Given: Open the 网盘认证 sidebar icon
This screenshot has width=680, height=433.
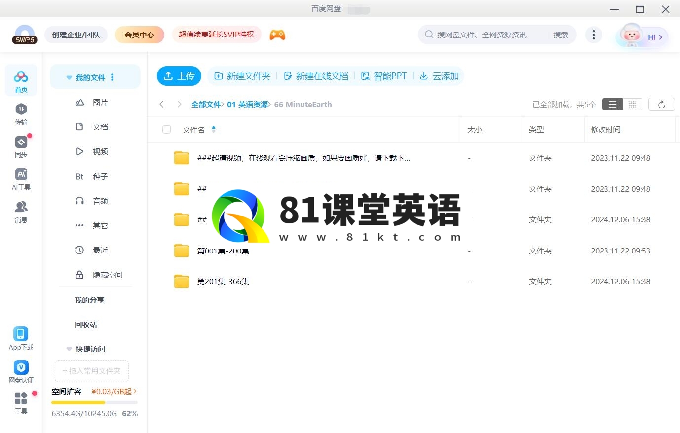Looking at the screenshot, I should [x=21, y=372].
